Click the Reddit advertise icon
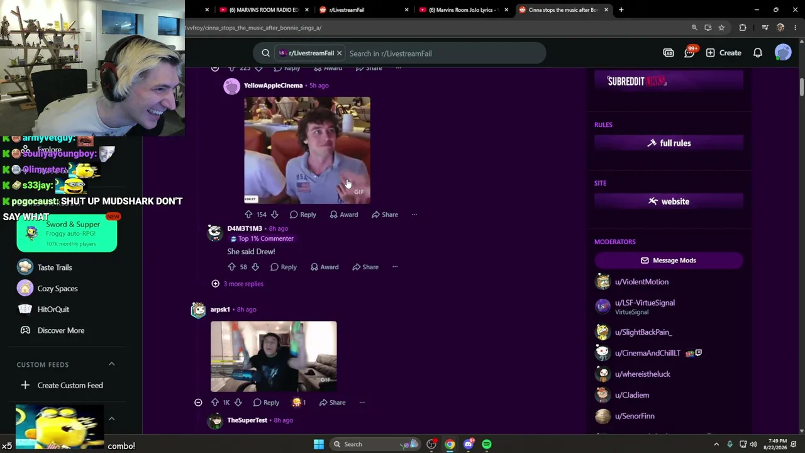Screen dimensions: 805x453 coord(669,53)
